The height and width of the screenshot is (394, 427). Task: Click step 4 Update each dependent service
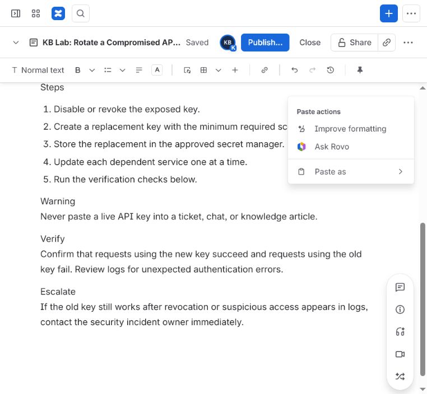click(150, 162)
